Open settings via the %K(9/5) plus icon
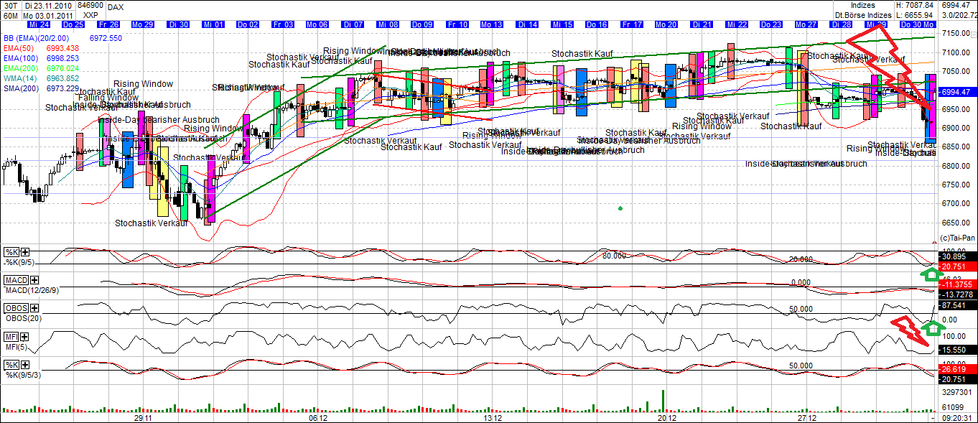Image resolution: width=978 pixels, height=423 pixels. coord(24,251)
